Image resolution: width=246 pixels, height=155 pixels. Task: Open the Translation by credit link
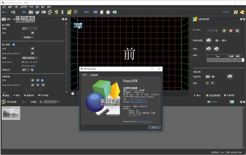click(145, 121)
